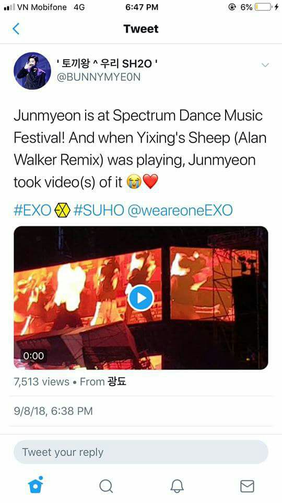Open the Messages envelope tab
Image resolution: width=282 pixels, height=503 pixels.
point(247,486)
